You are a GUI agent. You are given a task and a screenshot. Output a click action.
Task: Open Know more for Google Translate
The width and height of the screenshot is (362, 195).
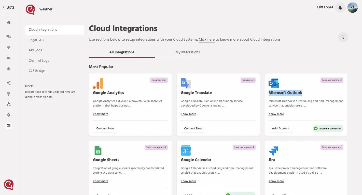pyautogui.click(x=188, y=114)
